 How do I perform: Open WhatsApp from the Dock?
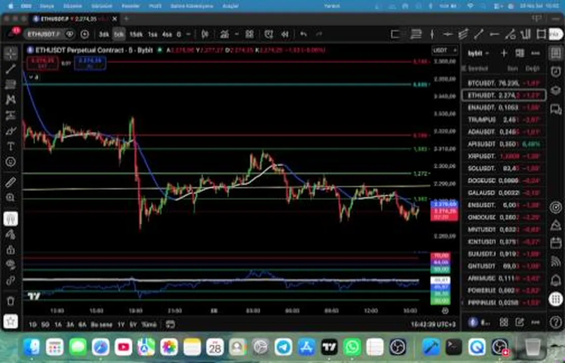point(352,347)
